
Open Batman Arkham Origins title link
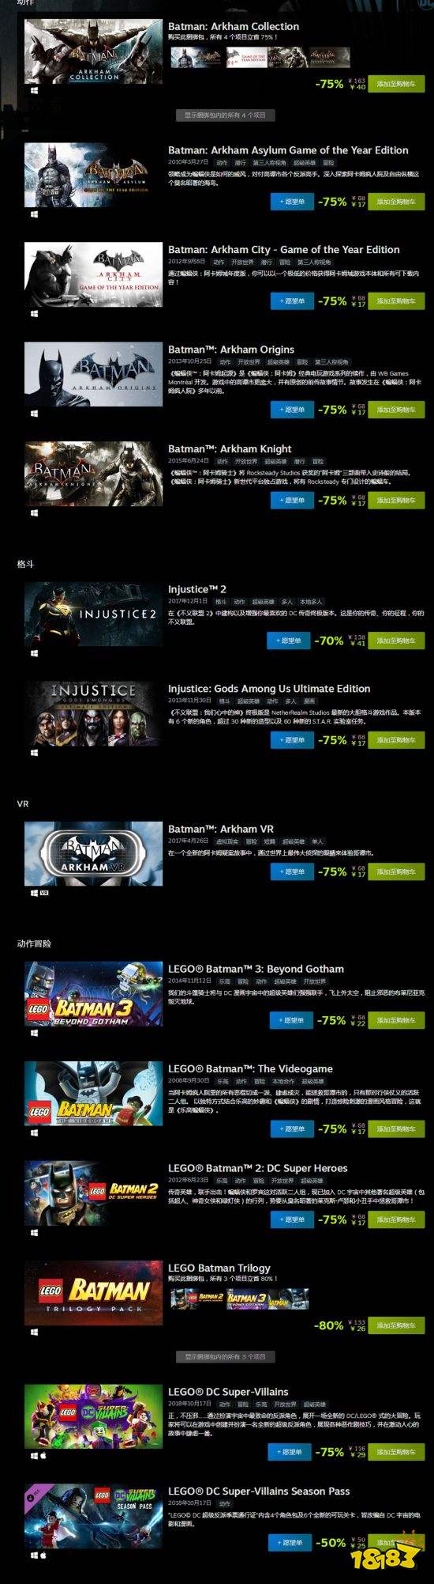(231, 350)
